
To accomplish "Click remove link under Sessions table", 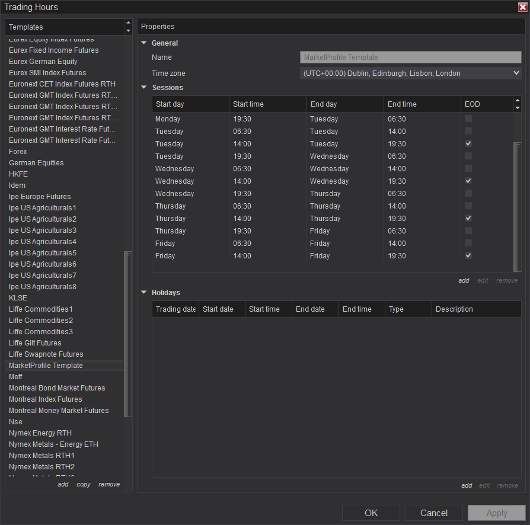I will [507, 280].
